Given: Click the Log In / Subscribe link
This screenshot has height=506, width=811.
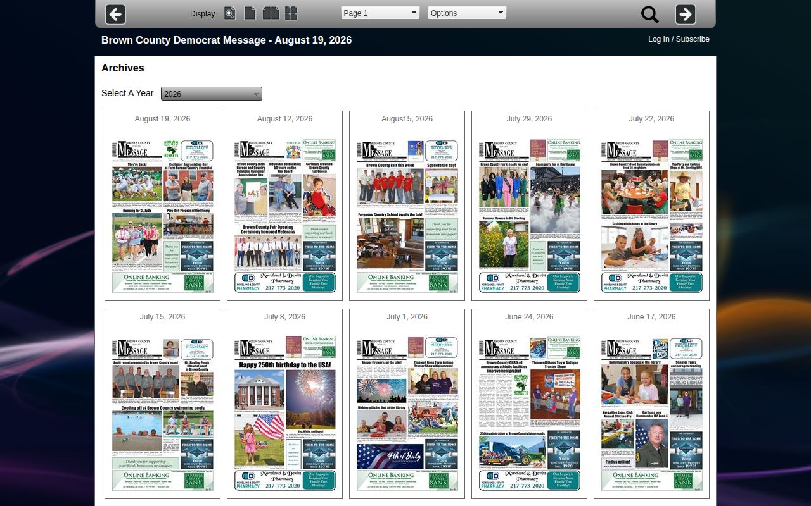Looking at the screenshot, I should [679, 39].
